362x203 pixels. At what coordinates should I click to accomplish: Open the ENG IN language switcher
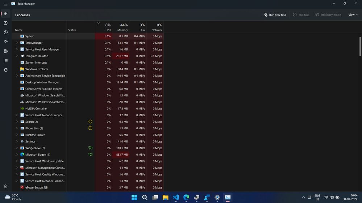pyautogui.click(x=317, y=198)
